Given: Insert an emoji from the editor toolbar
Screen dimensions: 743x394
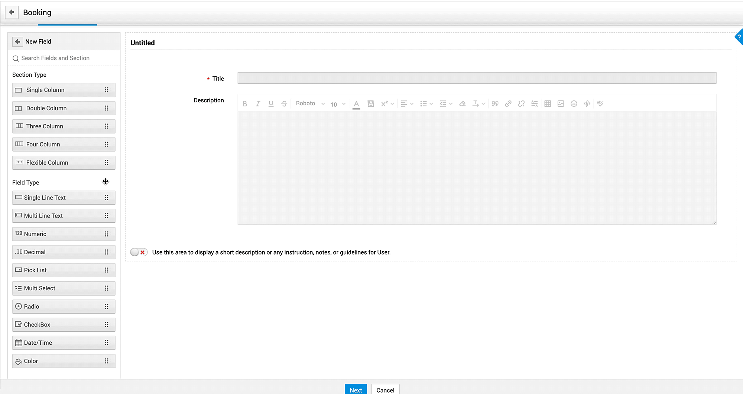Looking at the screenshot, I should [x=574, y=103].
